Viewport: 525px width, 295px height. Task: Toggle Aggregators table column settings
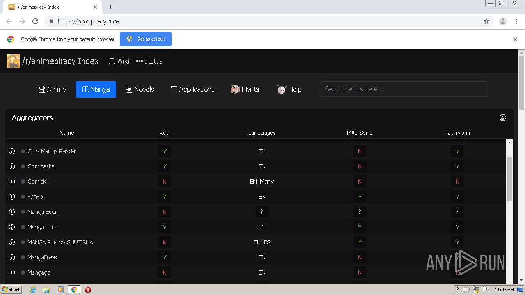503,118
